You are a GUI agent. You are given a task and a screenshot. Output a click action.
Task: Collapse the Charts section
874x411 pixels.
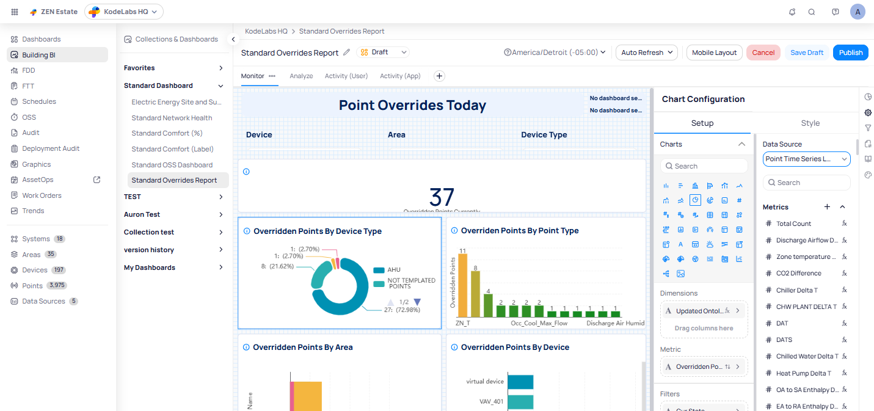point(741,145)
